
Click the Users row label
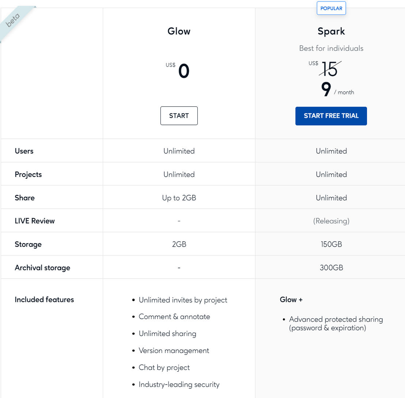pyautogui.click(x=24, y=151)
